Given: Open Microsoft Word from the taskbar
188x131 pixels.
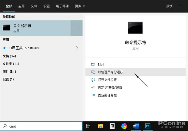Looking at the screenshot, I should (x=136, y=126).
